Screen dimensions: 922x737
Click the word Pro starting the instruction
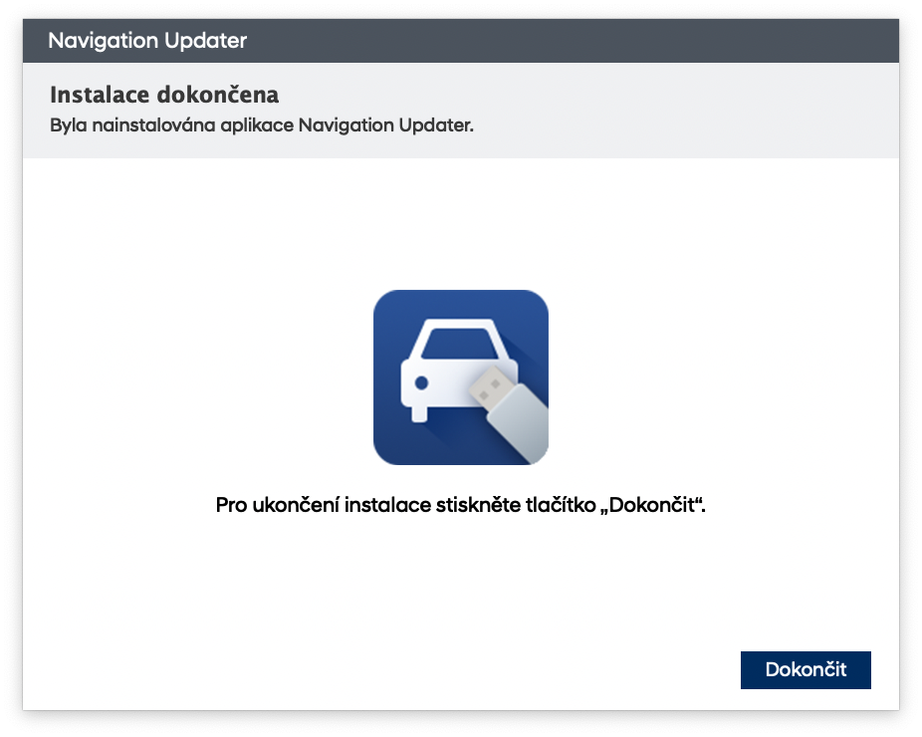click(230, 504)
